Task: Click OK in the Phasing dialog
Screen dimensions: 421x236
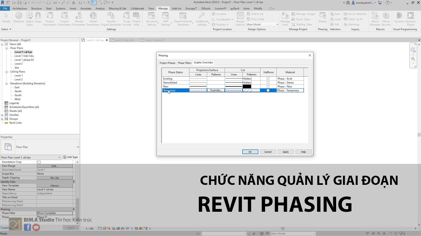Action: click(250, 152)
